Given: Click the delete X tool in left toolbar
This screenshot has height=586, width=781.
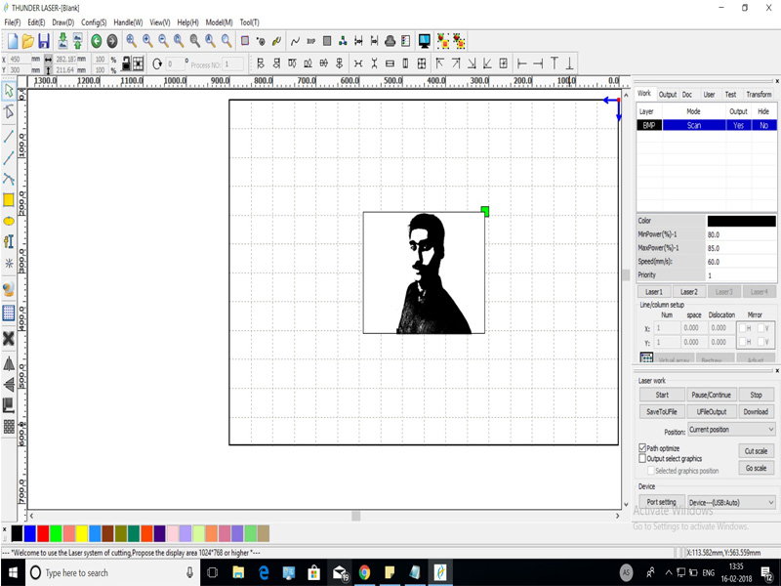Looking at the screenshot, I should pyautogui.click(x=9, y=338).
